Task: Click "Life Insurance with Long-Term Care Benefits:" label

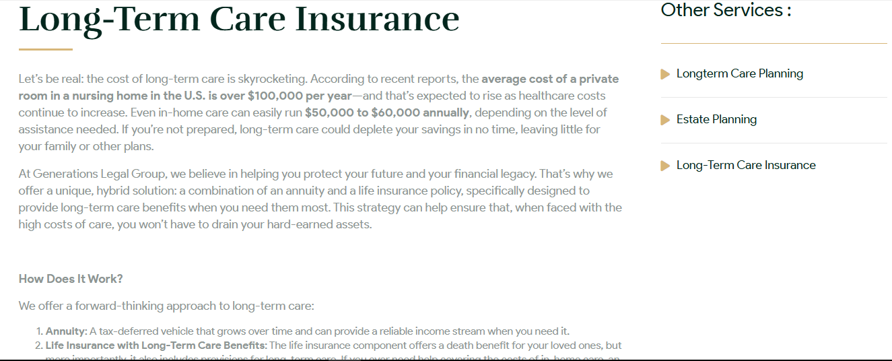Action: pos(156,346)
